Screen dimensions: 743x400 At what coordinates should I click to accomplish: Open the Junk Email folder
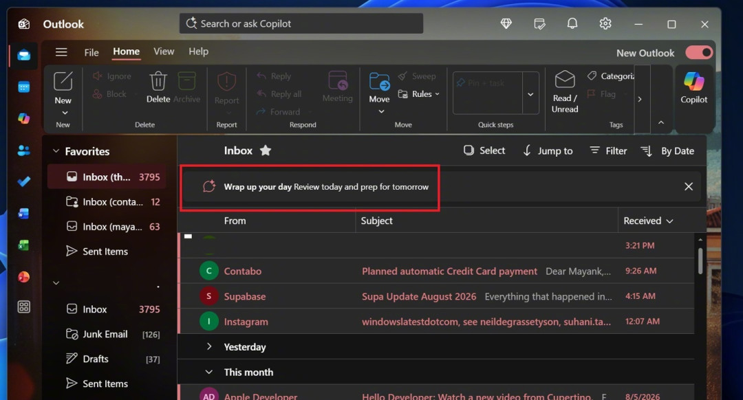(107, 334)
